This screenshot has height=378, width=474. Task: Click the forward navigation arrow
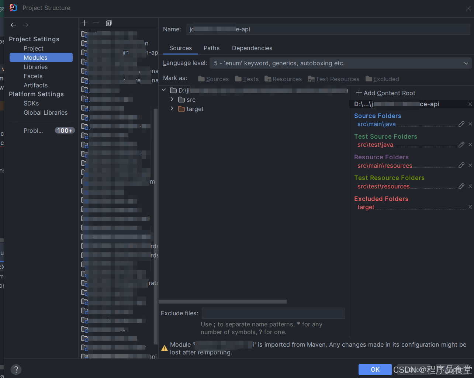pos(25,25)
